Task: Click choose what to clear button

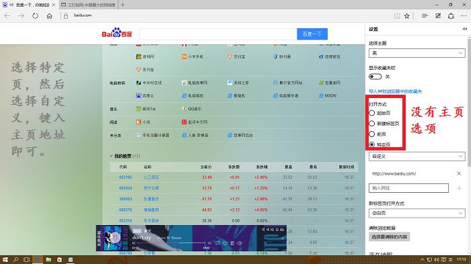Action: [390, 236]
